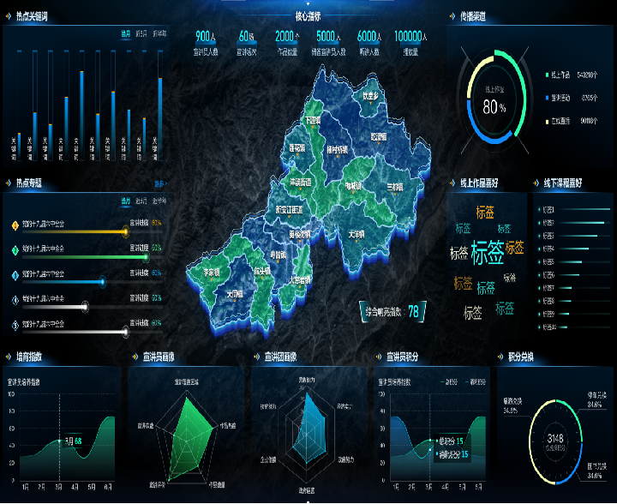Click the 培育指数 panel header icon

(9, 355)
